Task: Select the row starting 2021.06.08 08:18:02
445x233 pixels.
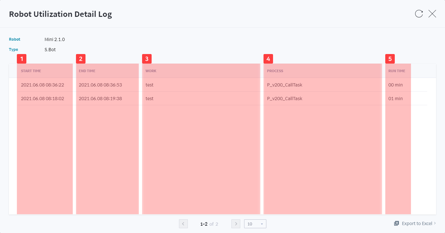Action: point(43,99)
